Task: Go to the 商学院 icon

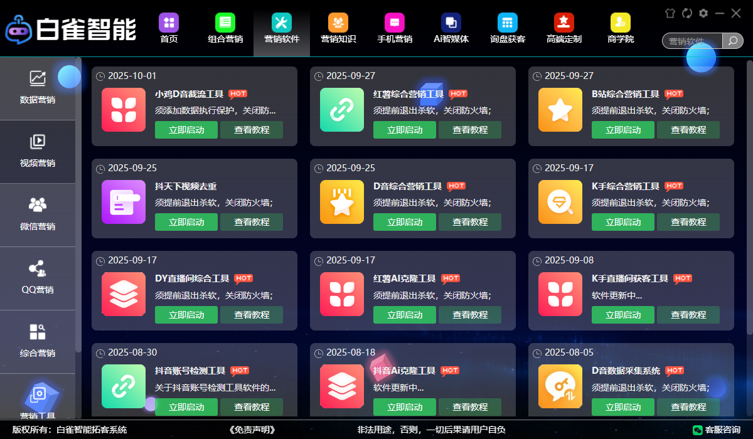Action: (x=621, y=23)
